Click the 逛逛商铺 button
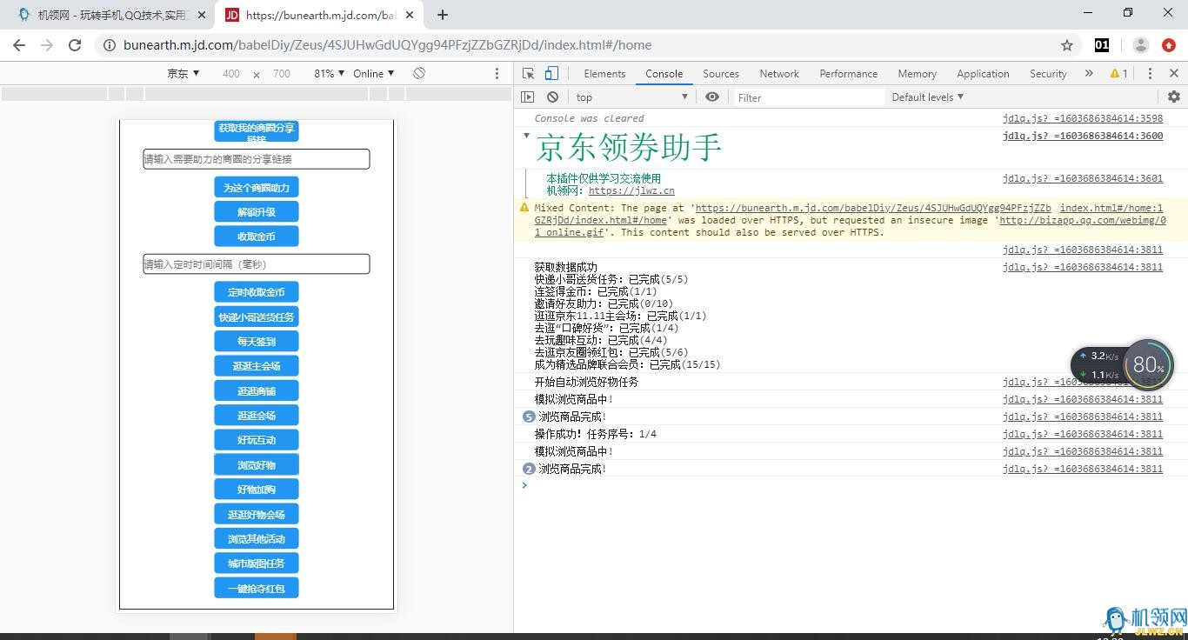 (x=257, y=390)
